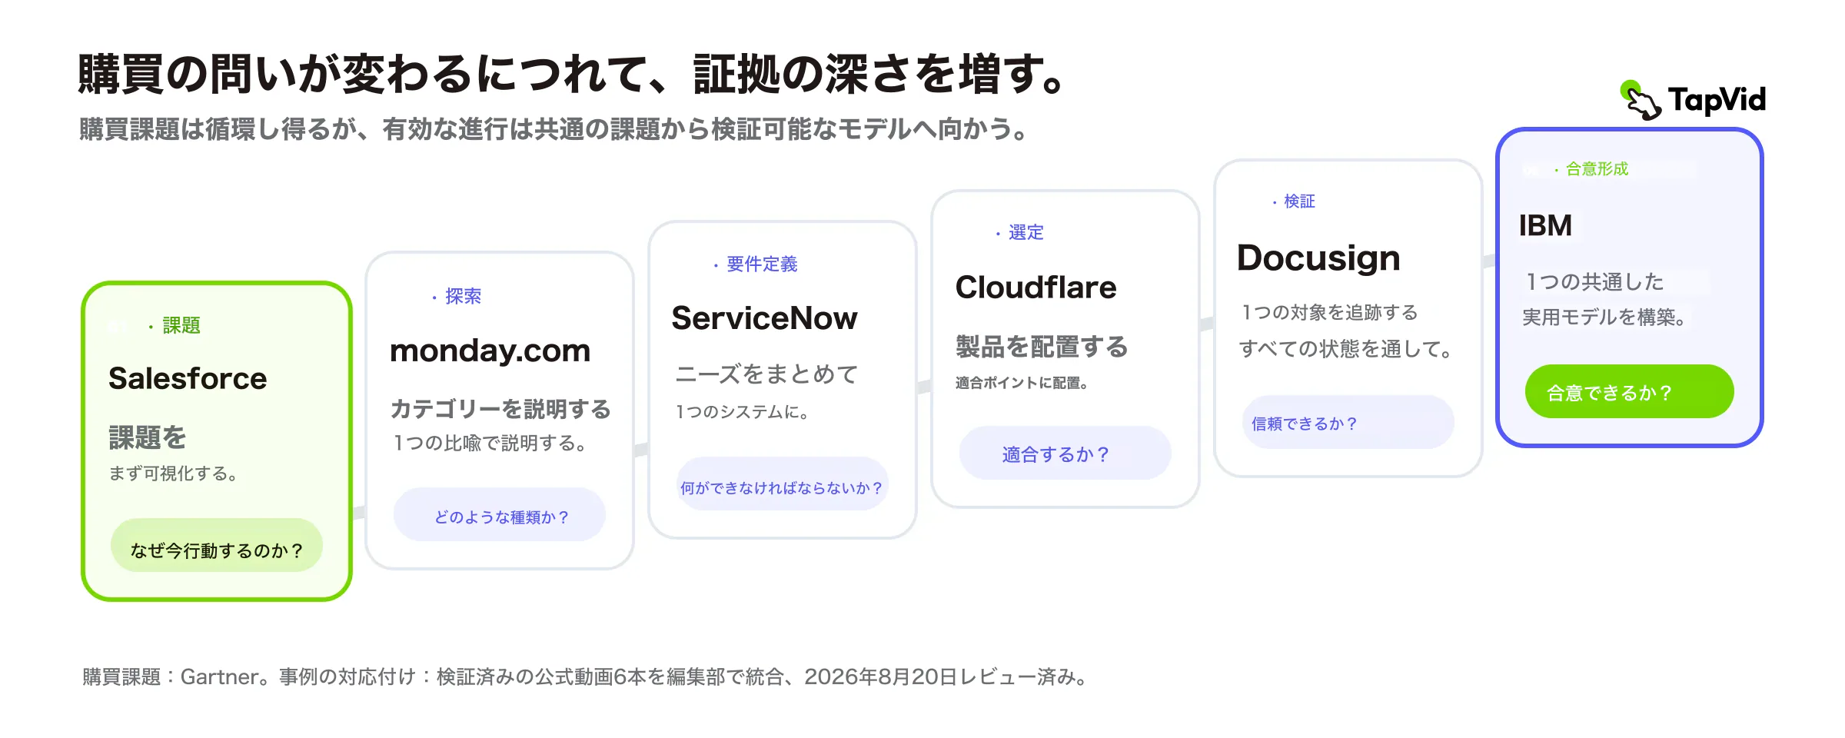The width and height of the screenshot is (1845, 738).
Task: Click the '適合するか？' pill button
Action: tap(1065, 454)
